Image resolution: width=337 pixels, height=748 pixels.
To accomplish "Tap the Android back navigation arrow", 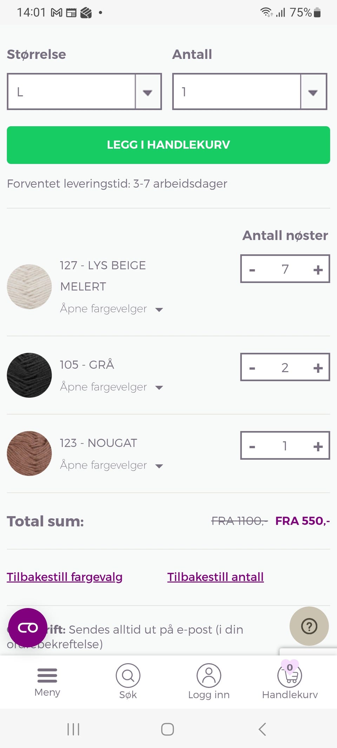I will 262,729.
